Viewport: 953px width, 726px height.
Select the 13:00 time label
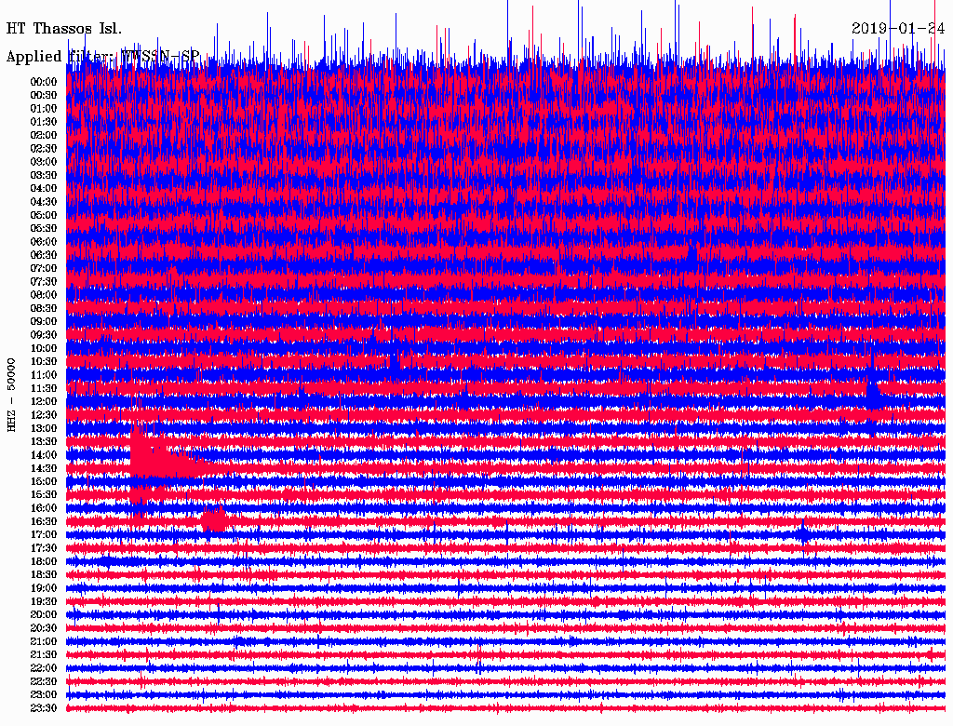(44, 428)
